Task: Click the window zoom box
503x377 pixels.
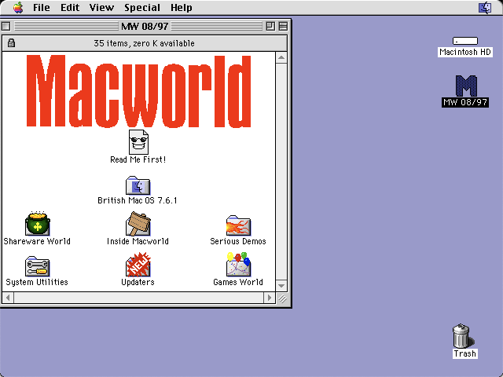Action: point(270,26)
